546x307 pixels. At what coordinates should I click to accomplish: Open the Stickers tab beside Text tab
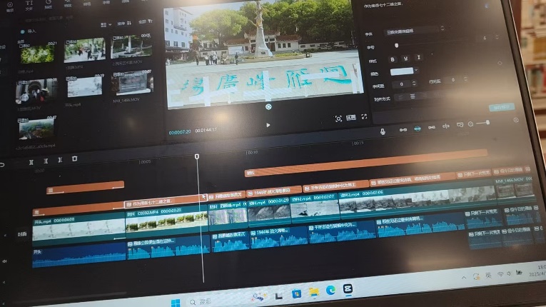[x=48, y=5]
